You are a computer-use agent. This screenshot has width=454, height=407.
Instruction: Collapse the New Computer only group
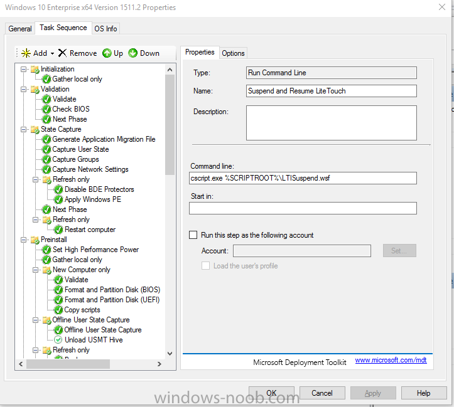(35, 270)
